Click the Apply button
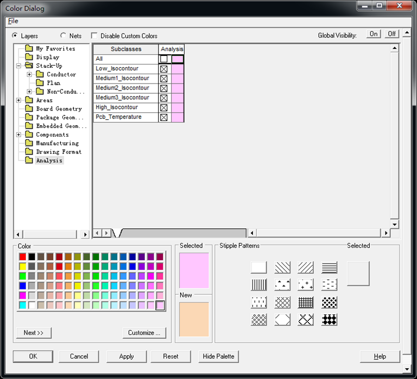 [126, 356]
